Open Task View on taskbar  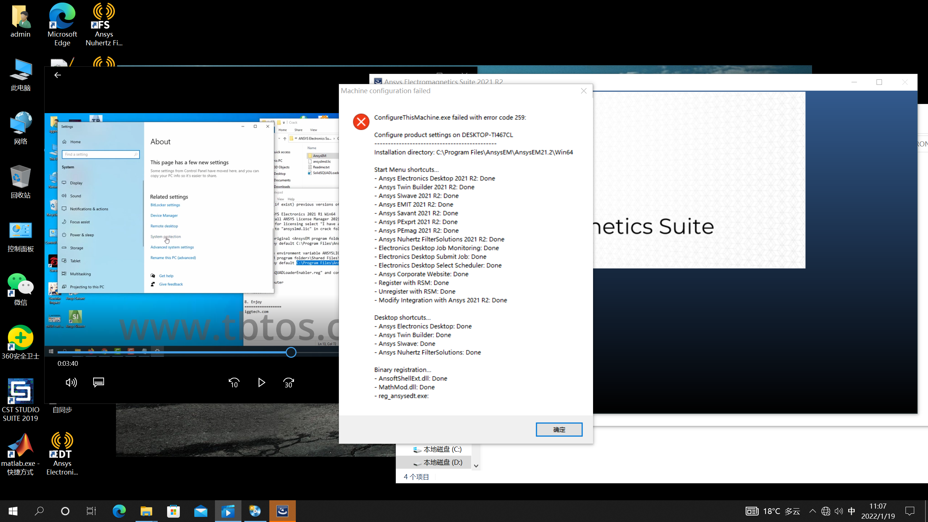pos(91,511)
